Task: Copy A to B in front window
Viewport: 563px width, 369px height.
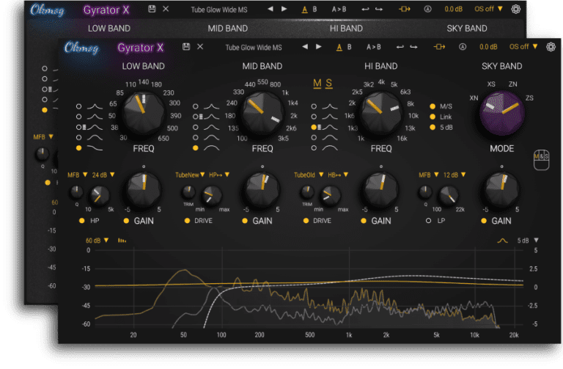Action: point(373,47)
